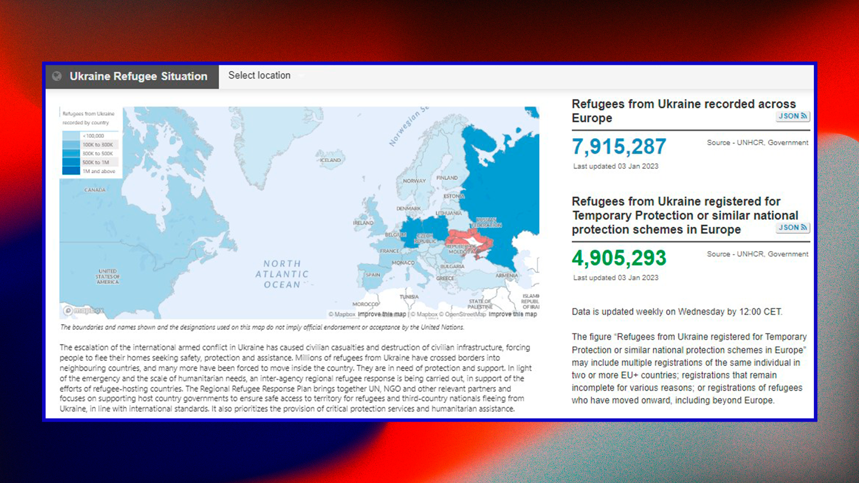The image size is (859, 483).
Task: Click United States of America on map
Action: [108, 276]
